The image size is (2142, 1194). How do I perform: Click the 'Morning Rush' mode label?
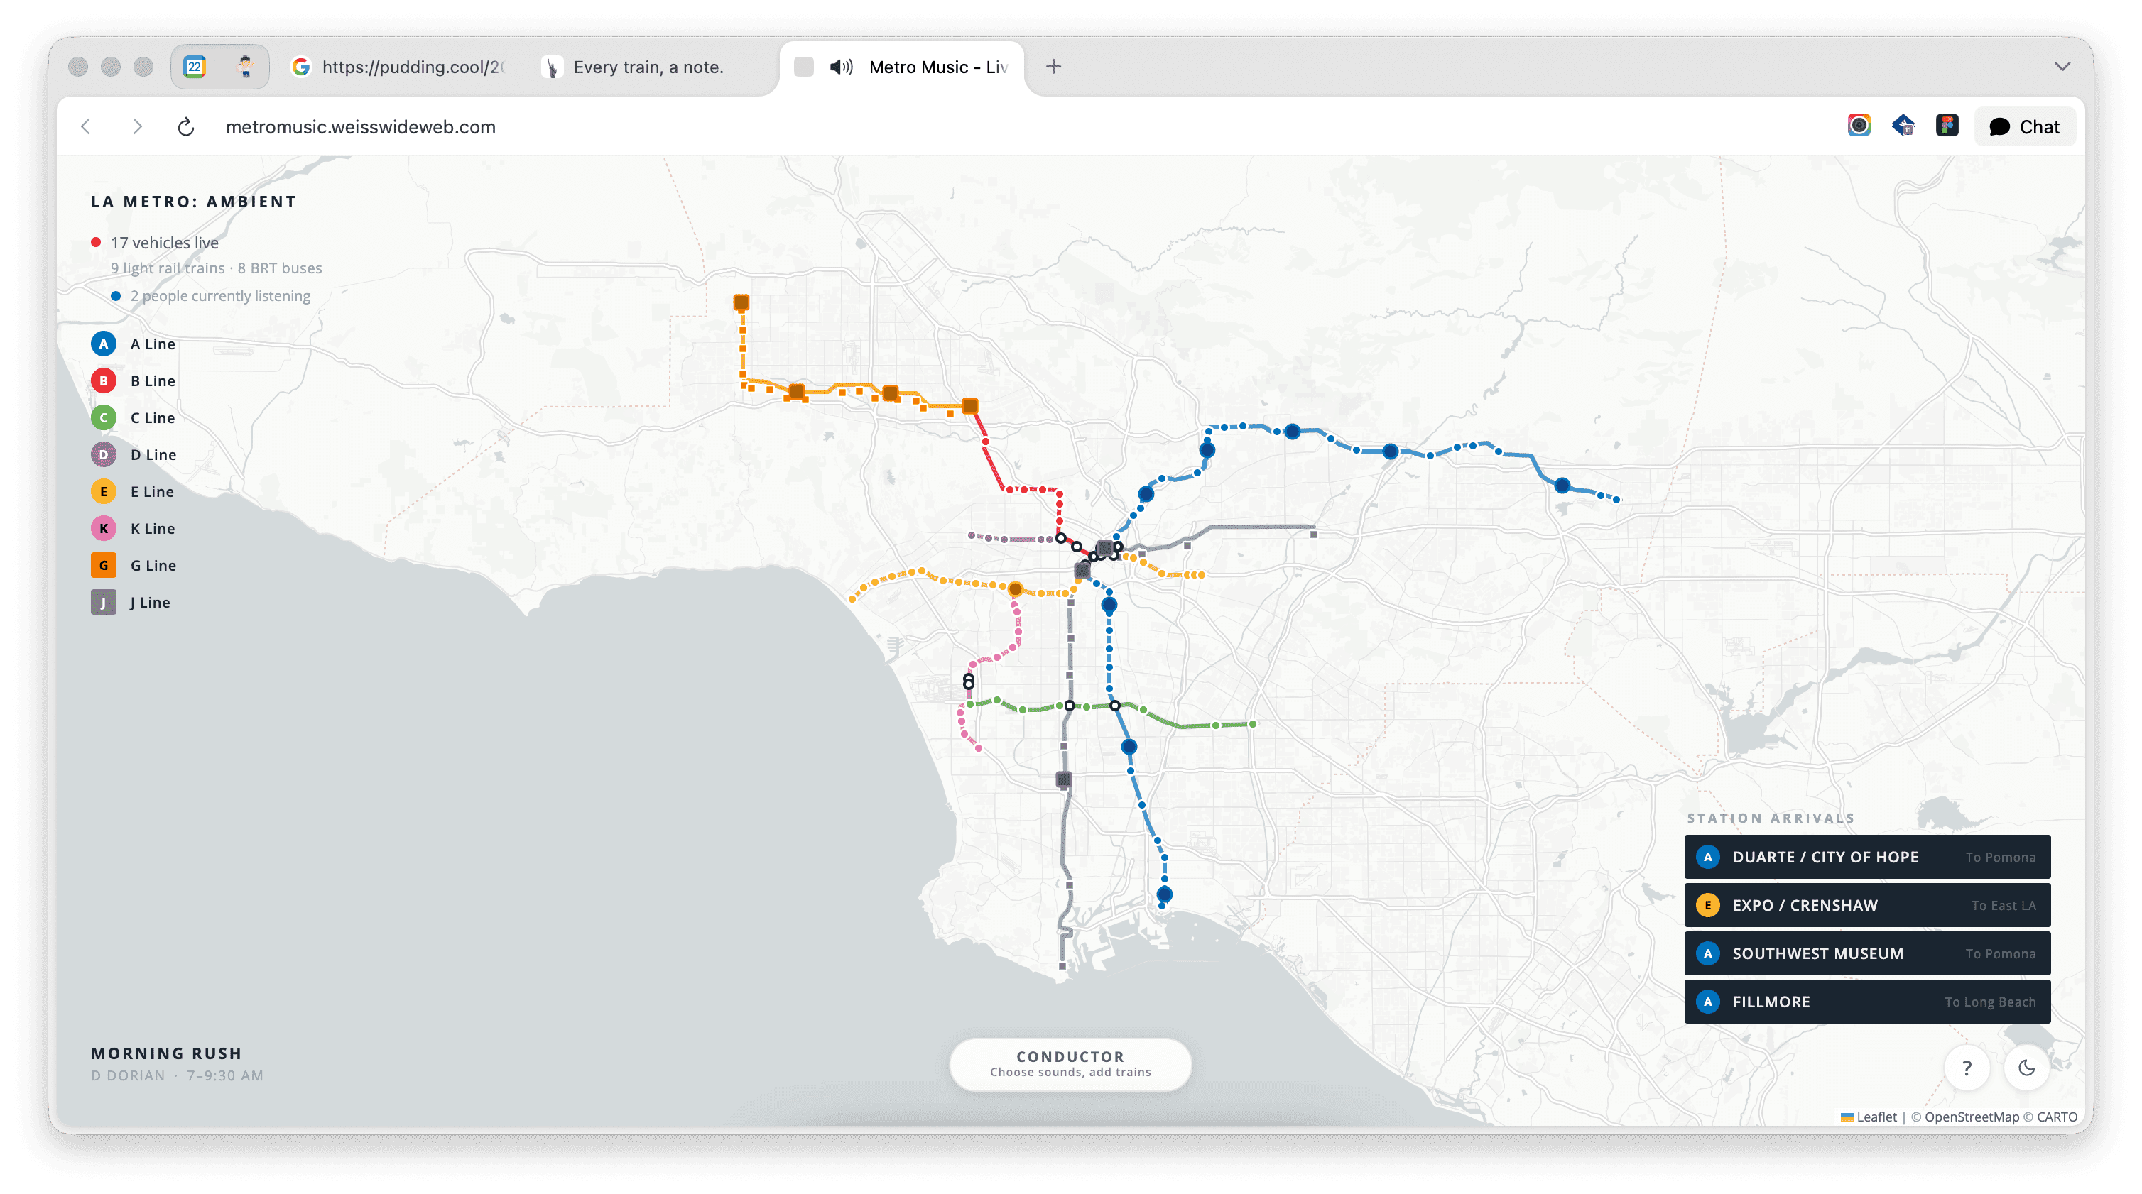(x=166, y=1053)
